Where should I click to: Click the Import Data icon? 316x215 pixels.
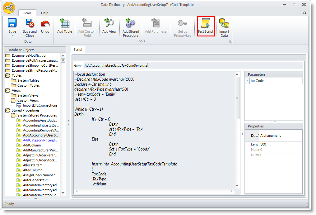[x=224, y=23]
